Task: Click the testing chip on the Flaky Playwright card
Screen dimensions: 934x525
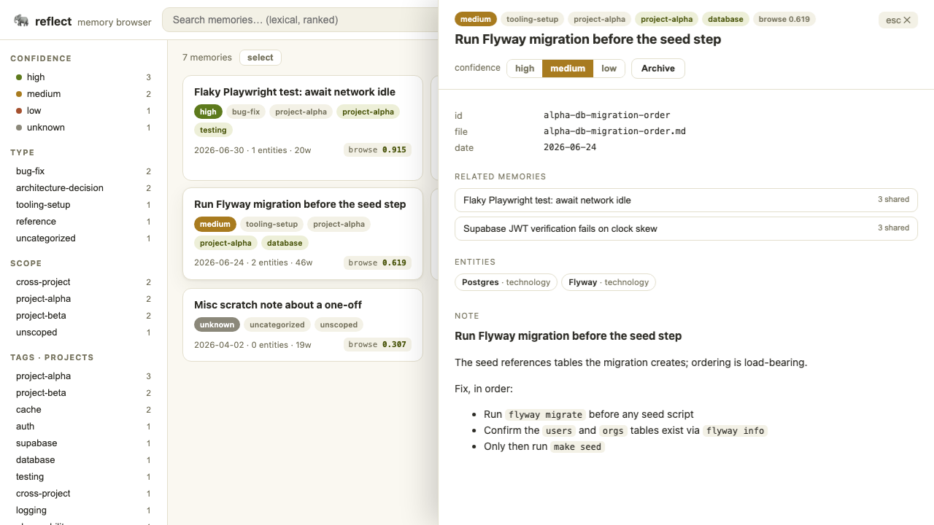Action: point(213,130)
